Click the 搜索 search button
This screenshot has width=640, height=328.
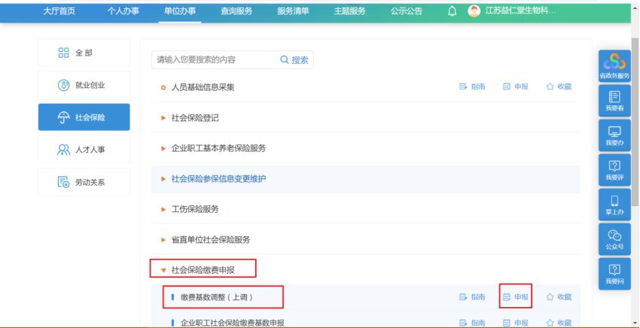[x=294, y=59]
